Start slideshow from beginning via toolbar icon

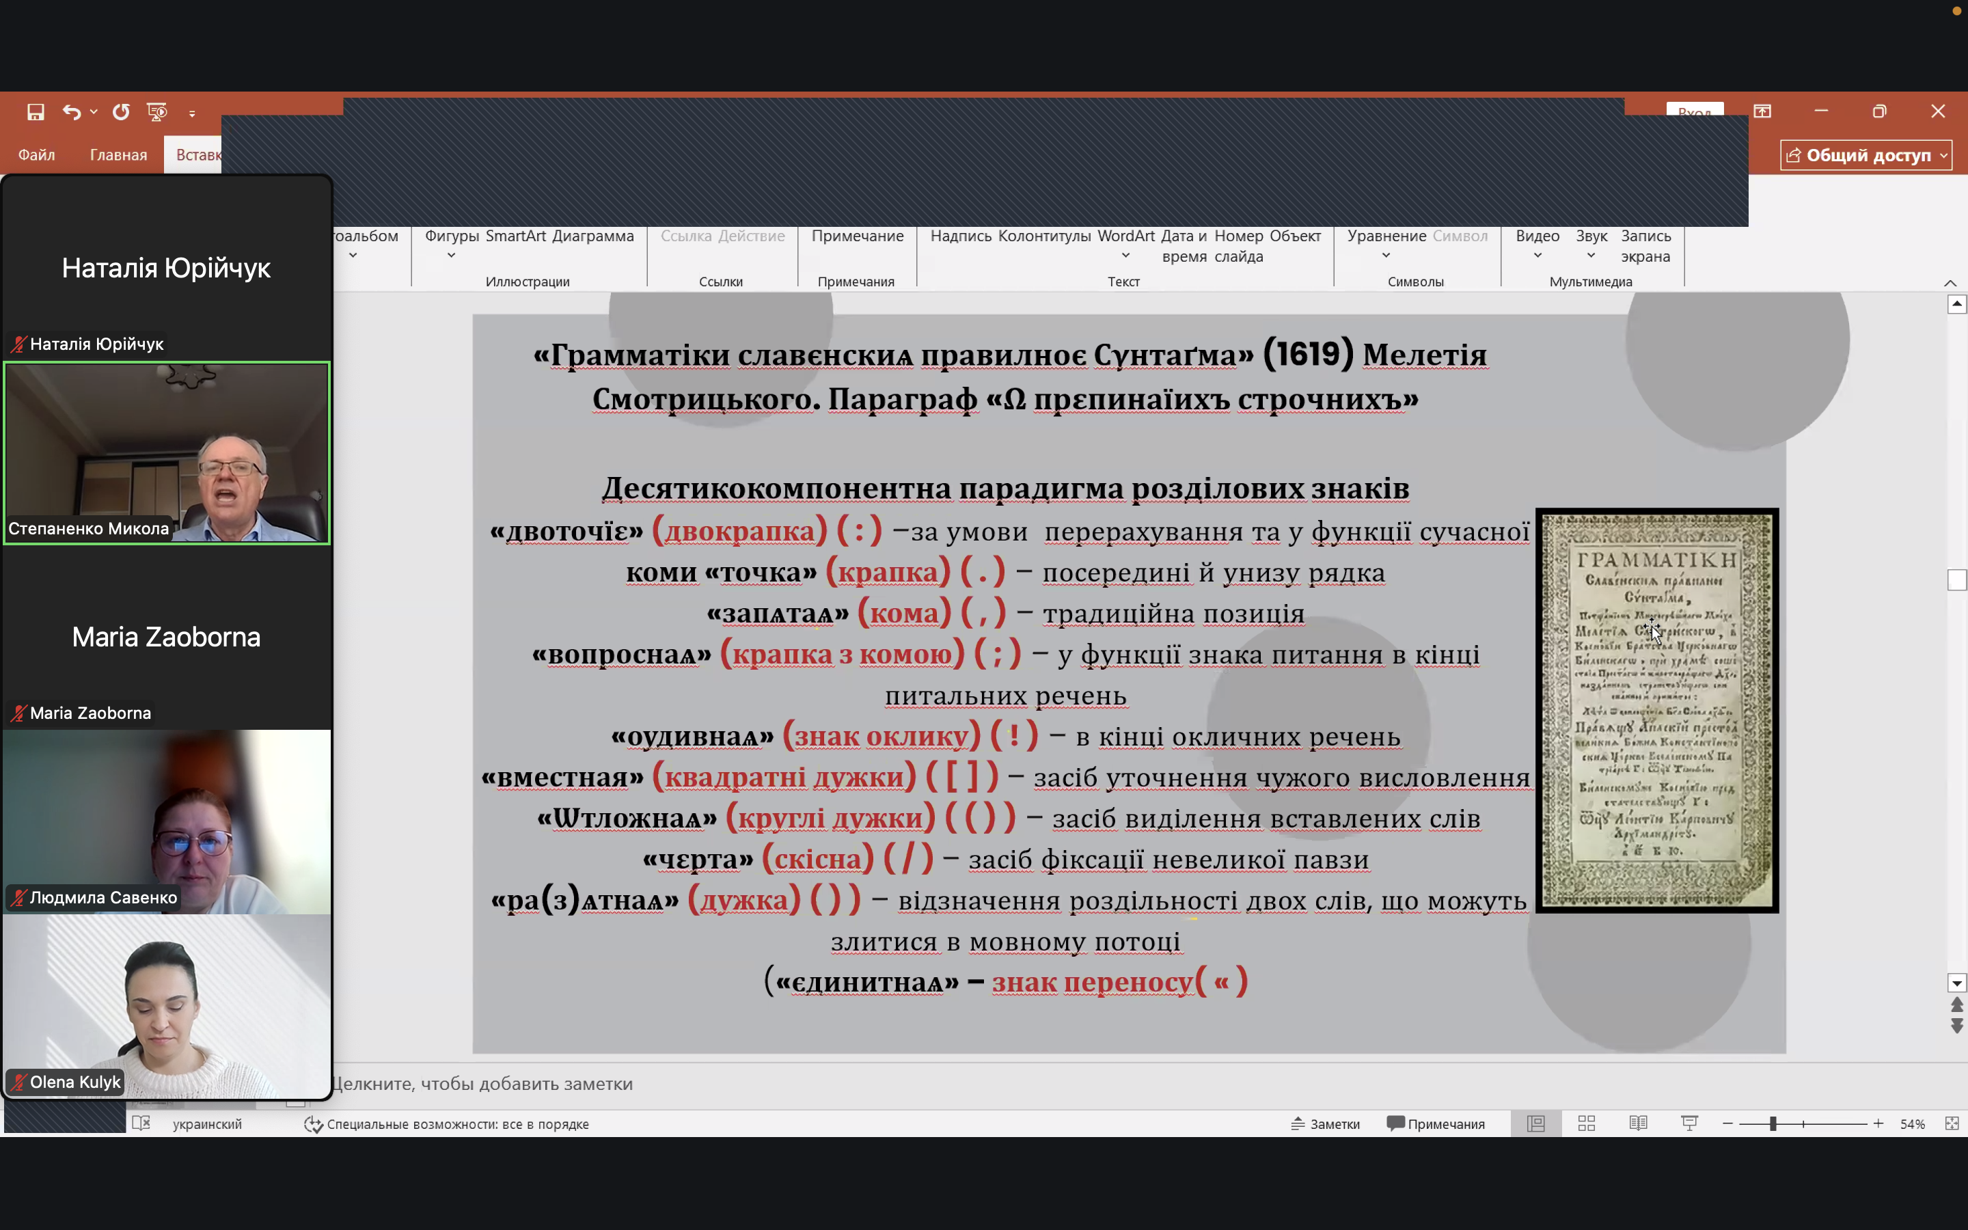pos(157,112)
